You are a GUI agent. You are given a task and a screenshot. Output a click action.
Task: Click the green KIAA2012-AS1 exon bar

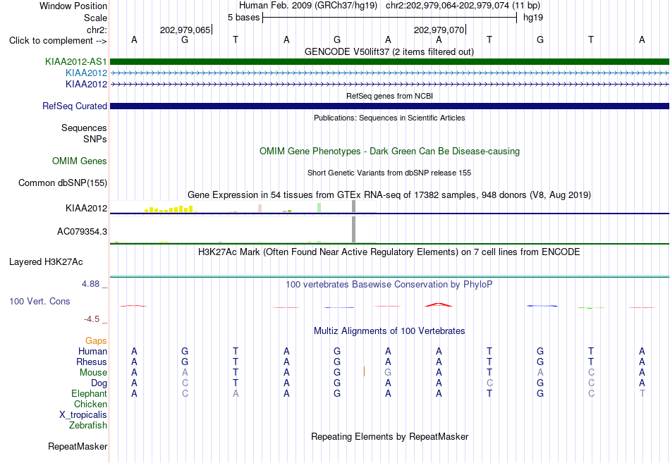pos(389,61)
